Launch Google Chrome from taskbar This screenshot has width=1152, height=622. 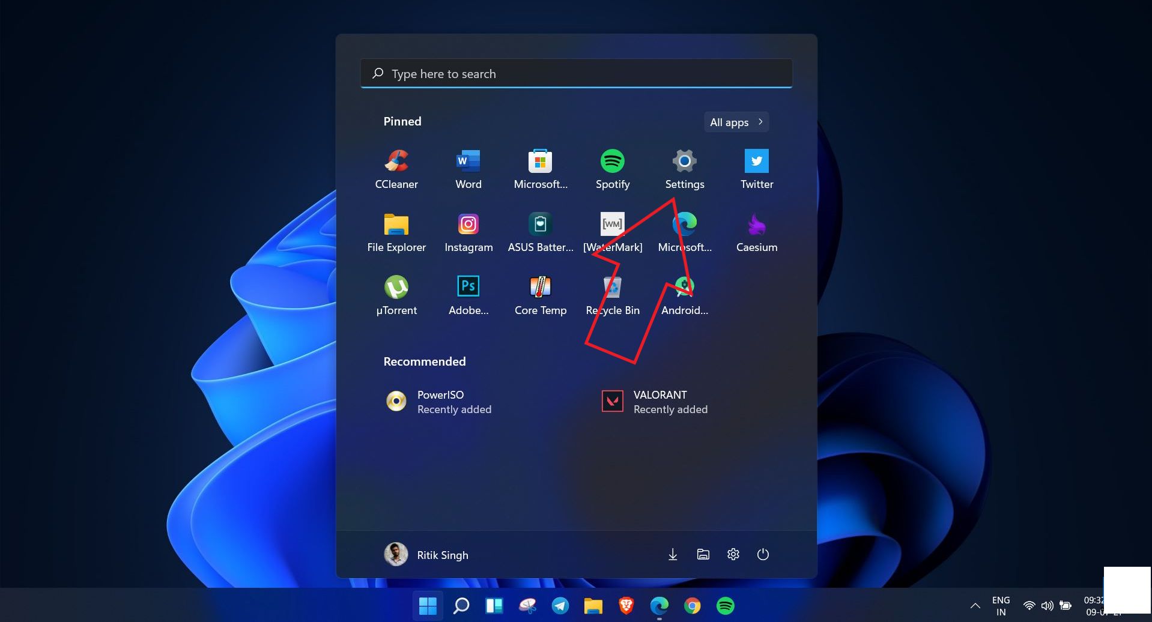pos(692,606)
